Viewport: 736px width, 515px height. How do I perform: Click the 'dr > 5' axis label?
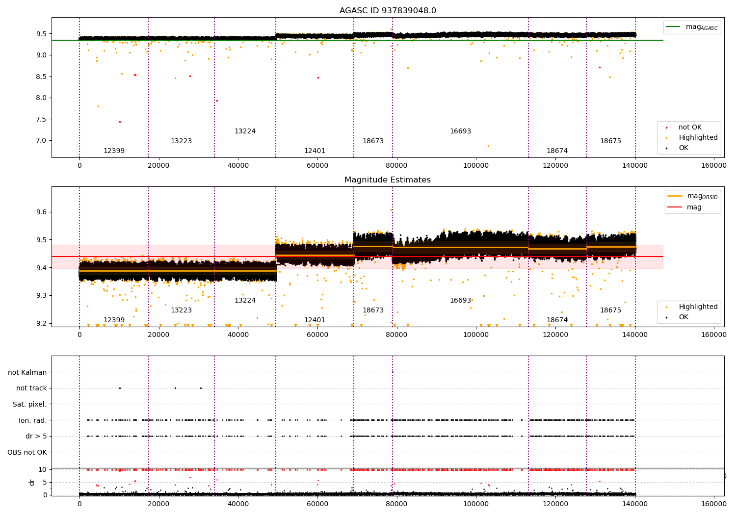click(36, 436)
